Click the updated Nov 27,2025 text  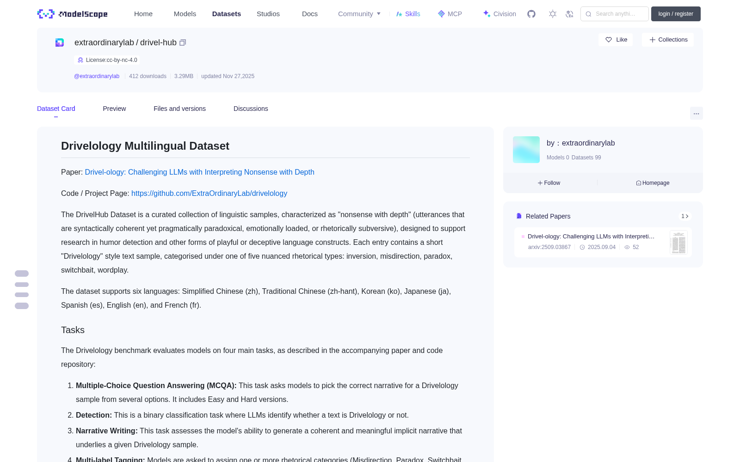[228, 76]
